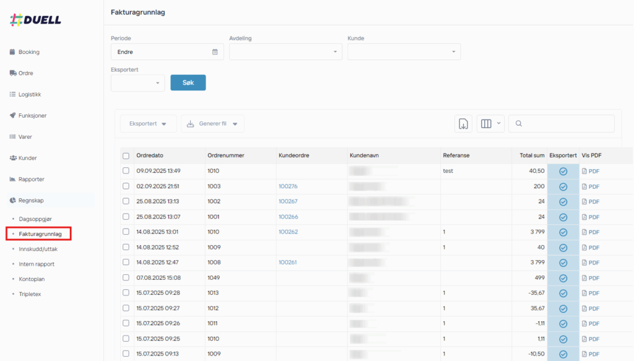Click the calendar icon in Periode field
Viewport: 634px width, 361px height.
coord(215,52)
